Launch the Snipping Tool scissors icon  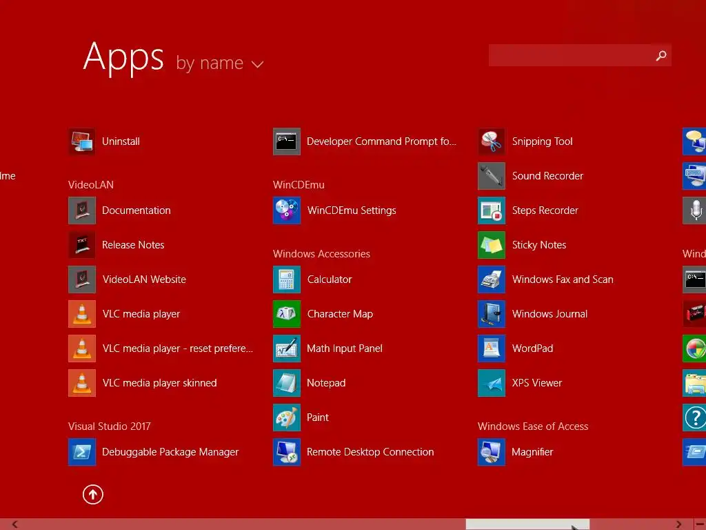tap(491, 141)
